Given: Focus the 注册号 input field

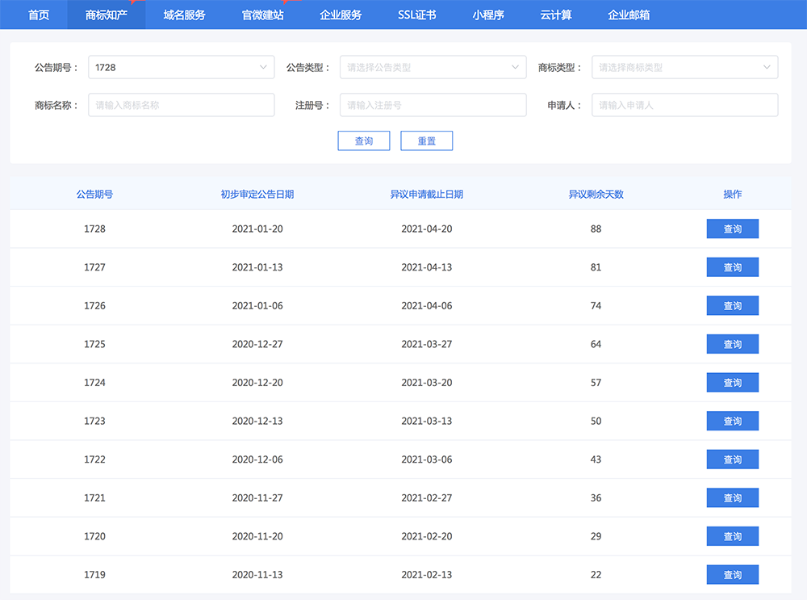Looking at the screenshot, I should [x=433, y=105].
